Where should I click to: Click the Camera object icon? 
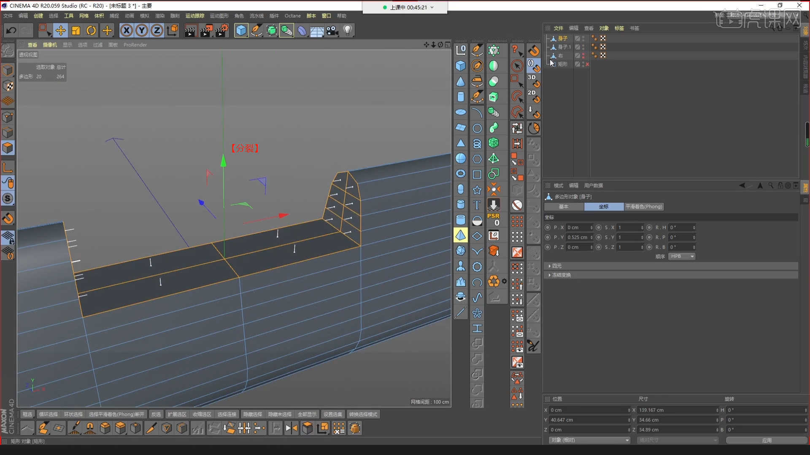[x=332, y=30]
